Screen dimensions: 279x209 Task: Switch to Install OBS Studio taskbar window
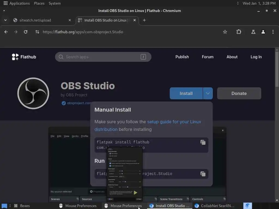click(x=170, y=206)
